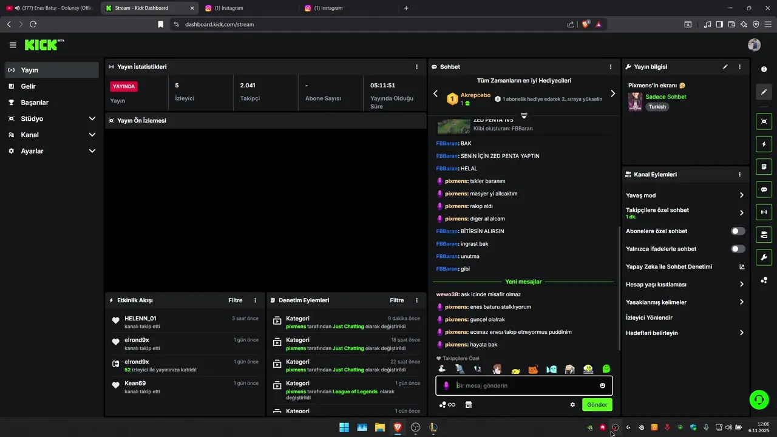Open Yapay Zeka ile Sohbet Denetimi link

click(x=685, y=266)
